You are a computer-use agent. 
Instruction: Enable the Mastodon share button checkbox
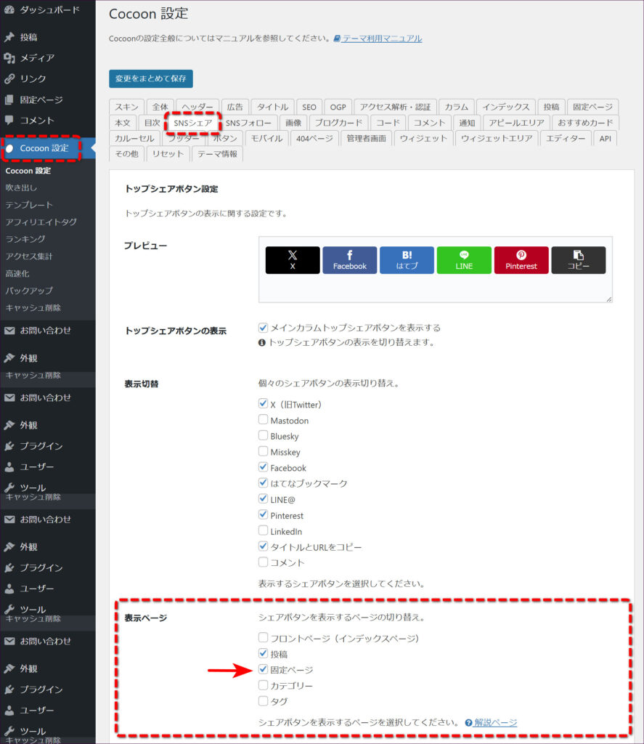(x=264, y=420)
